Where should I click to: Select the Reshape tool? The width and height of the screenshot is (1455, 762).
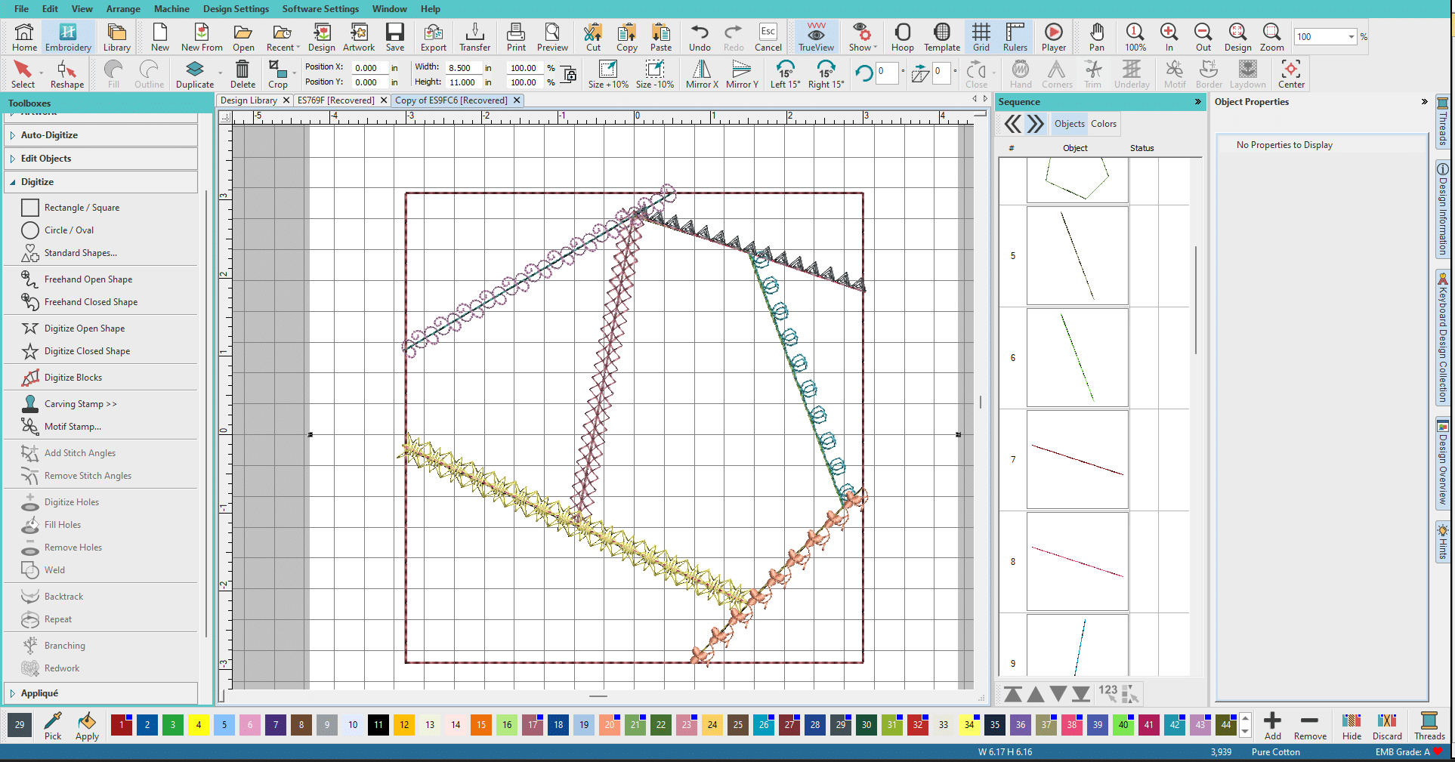(x=67, y=74)
